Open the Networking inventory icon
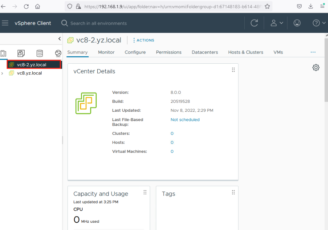 pos(58,53)
